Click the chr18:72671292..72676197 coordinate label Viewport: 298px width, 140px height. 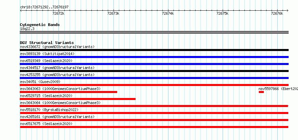pyautogui.click(x=44, y=7)
